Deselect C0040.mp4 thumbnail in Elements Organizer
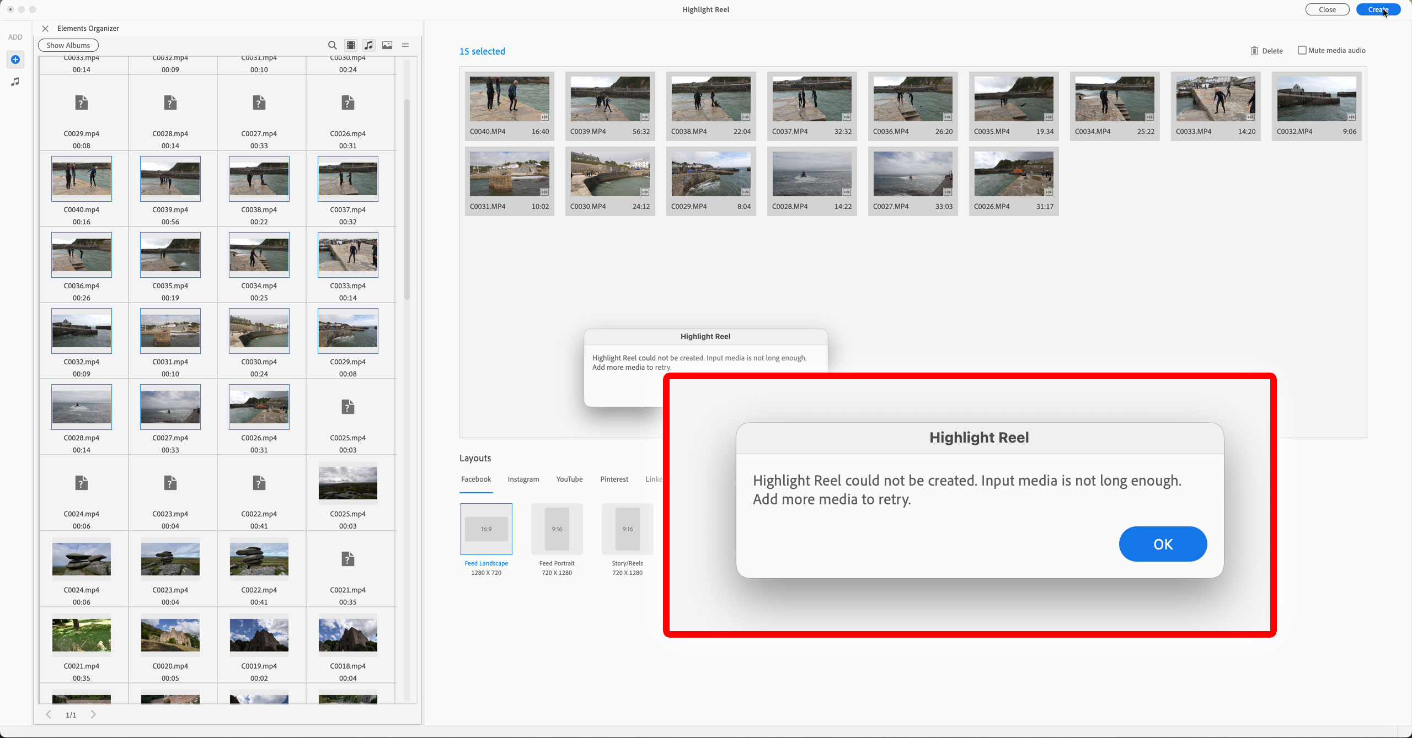 [82, 179]
